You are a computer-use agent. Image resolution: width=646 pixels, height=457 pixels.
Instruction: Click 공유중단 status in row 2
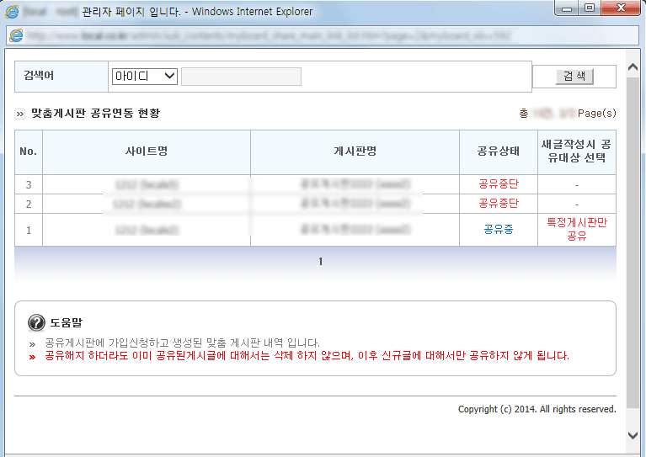499,203
